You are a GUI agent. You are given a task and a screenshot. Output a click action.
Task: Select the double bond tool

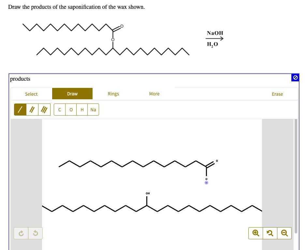pos(32,109)
